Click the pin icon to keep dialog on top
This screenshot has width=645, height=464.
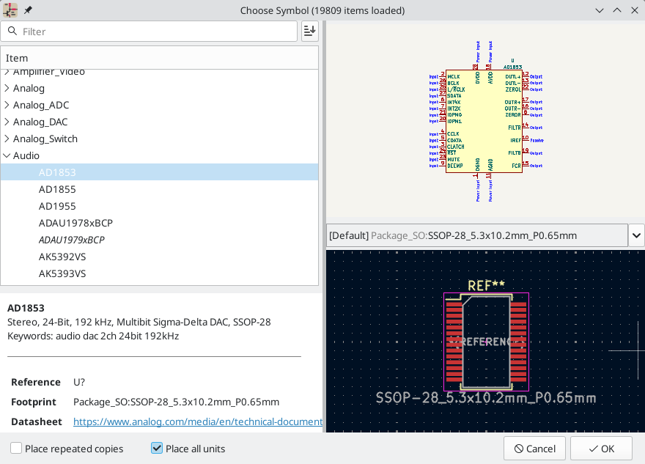pos(28,10)
